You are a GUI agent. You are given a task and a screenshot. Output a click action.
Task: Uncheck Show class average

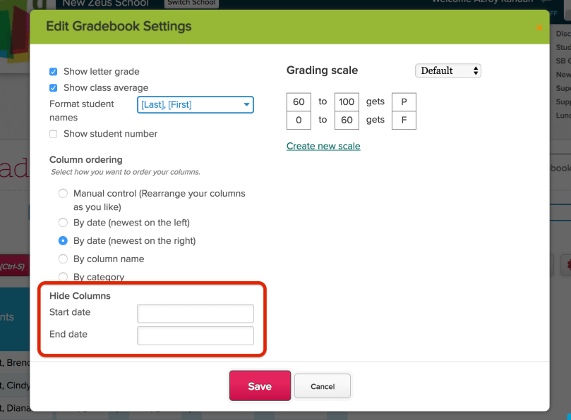tap(53, 87)
